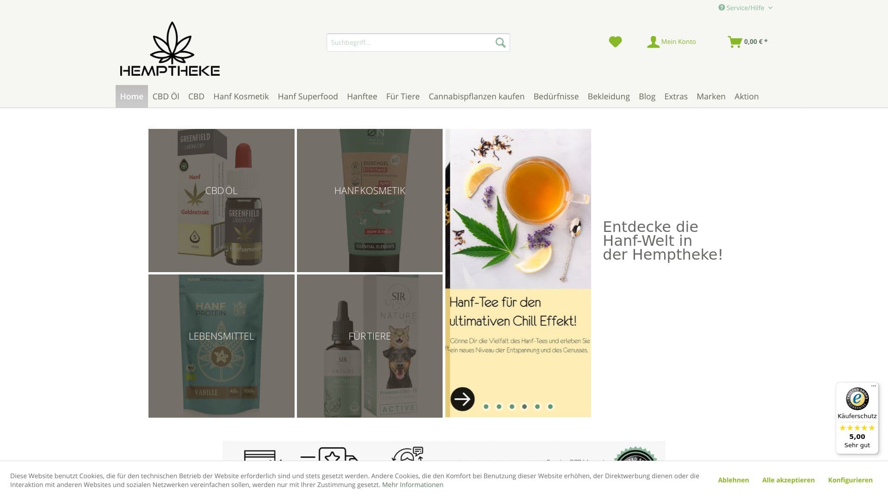Expand the Service/Hilfe dropdown
Viewport: 888px width, 499px height.
(x=744, y=7)
